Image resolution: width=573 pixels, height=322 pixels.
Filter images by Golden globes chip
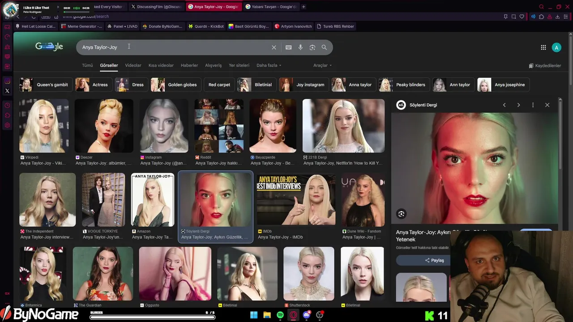coord(176,85)
